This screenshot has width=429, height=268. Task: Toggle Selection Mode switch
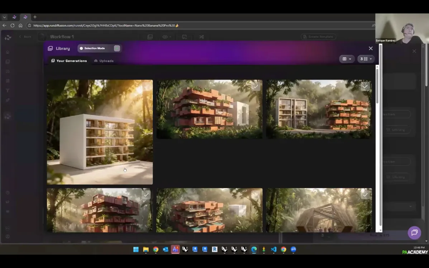click(117, 48)
